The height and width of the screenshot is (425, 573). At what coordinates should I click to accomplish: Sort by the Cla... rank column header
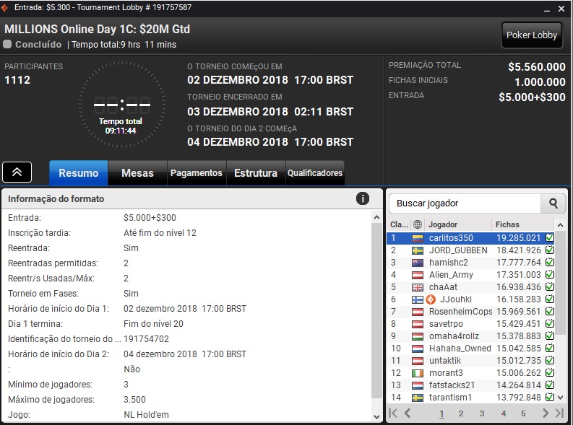point(399,224)
